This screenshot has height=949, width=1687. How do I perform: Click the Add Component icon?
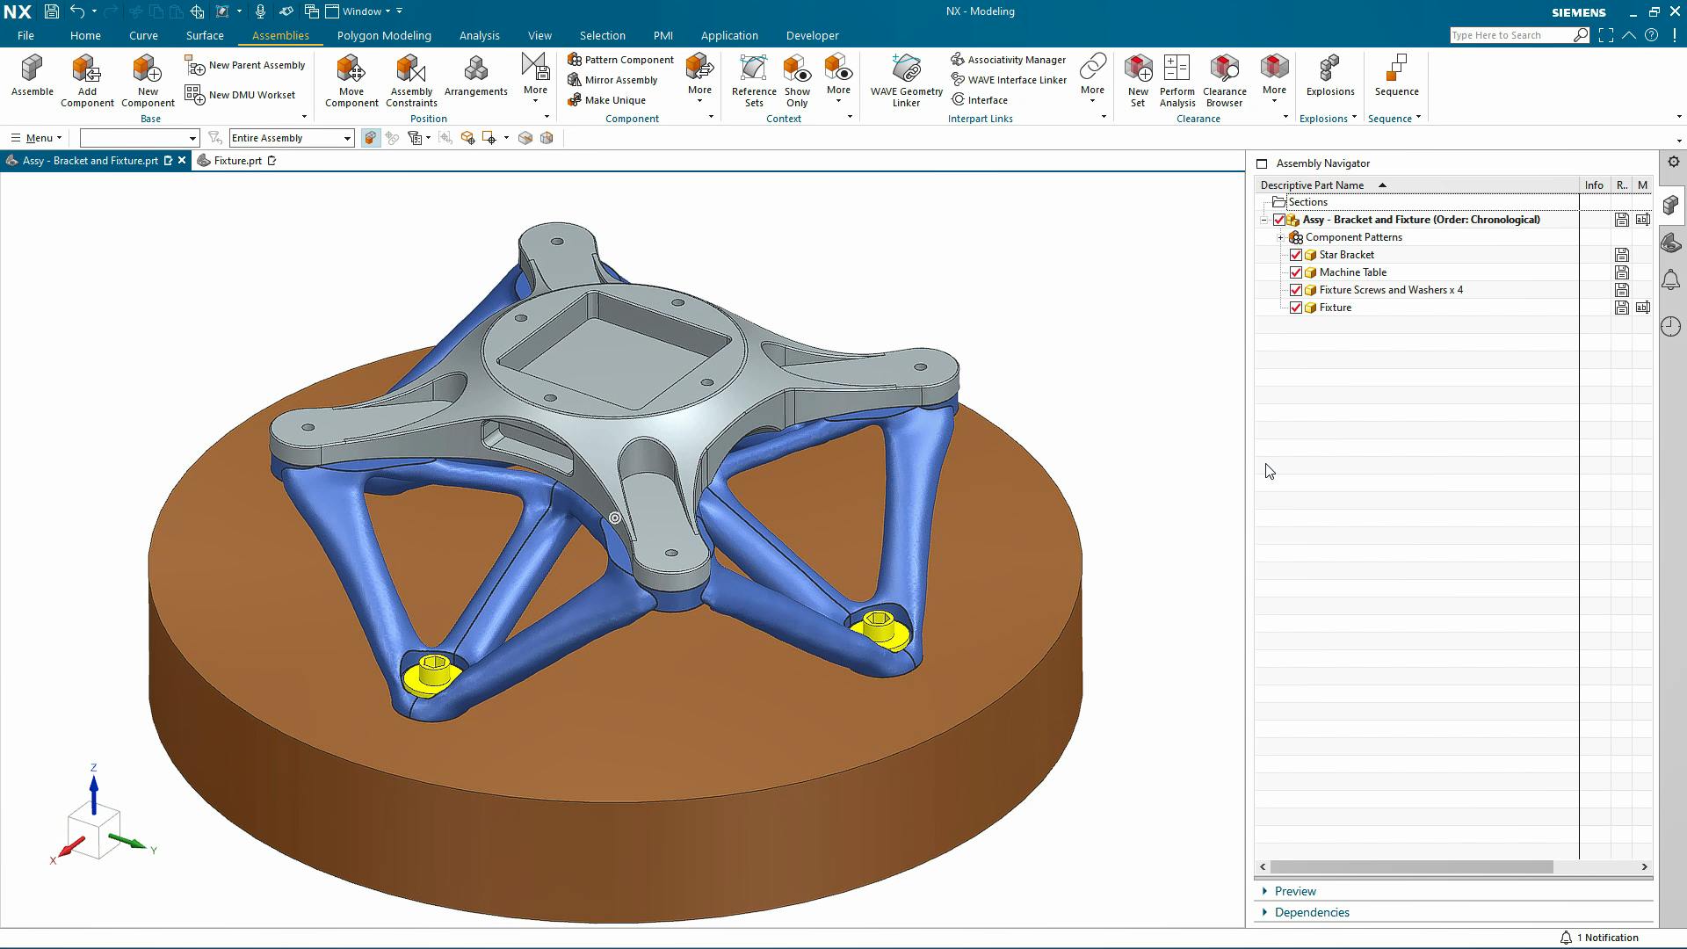(86, 70)
